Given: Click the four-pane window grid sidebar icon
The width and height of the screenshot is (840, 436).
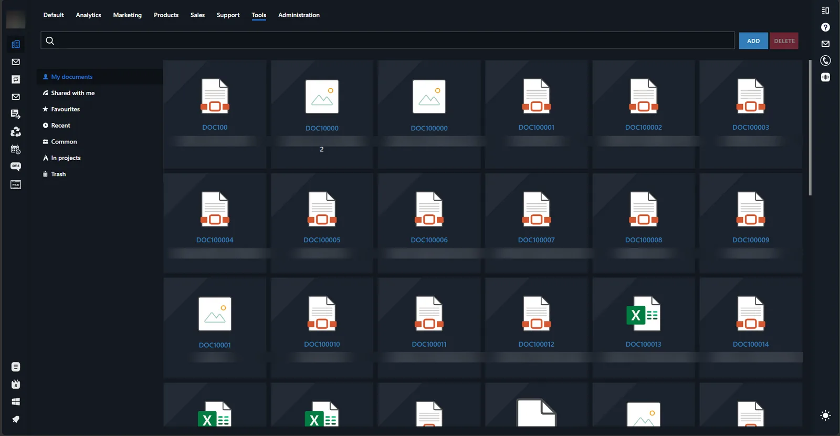Looking at the screenshot, I should [16, 402].
